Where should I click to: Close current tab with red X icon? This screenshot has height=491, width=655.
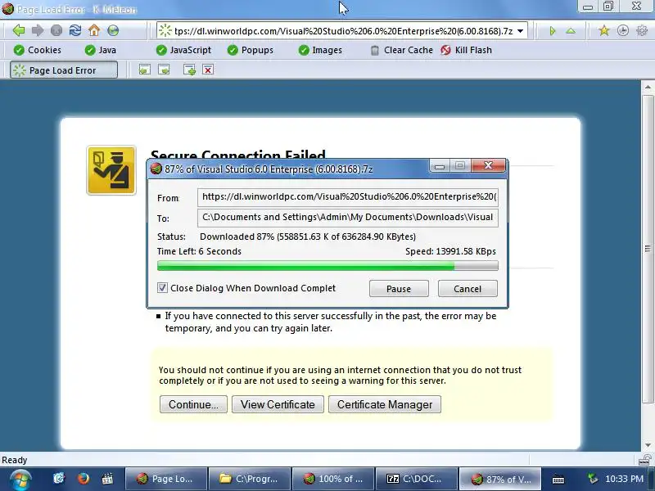[x=208, y=70]
